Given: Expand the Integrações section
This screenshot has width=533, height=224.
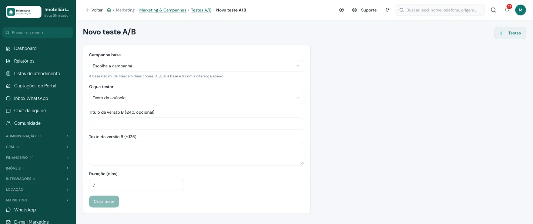Looking at the screenshot, I should pyautogui.click(x=38, y=179).
